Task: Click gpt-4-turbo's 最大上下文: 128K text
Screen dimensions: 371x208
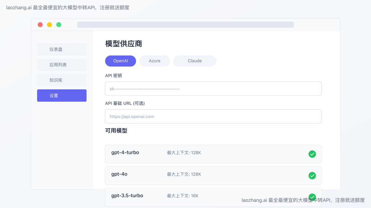Action: [x=184, y=153]
